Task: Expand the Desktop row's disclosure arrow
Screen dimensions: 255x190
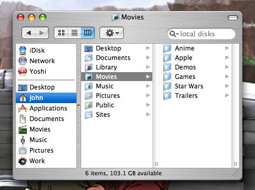Action: click(x=148, y=48)
